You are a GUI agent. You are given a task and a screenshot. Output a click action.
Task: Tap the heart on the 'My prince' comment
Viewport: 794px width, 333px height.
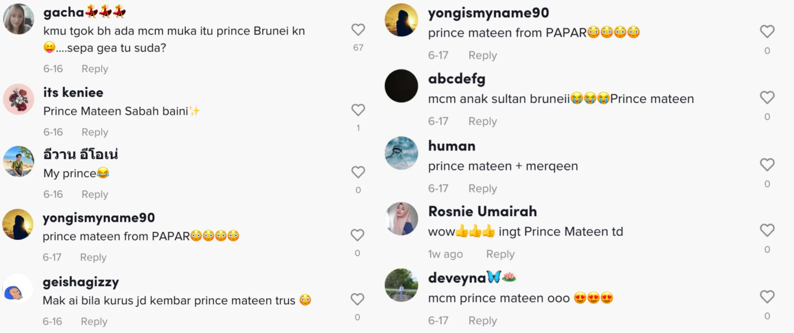358,172
